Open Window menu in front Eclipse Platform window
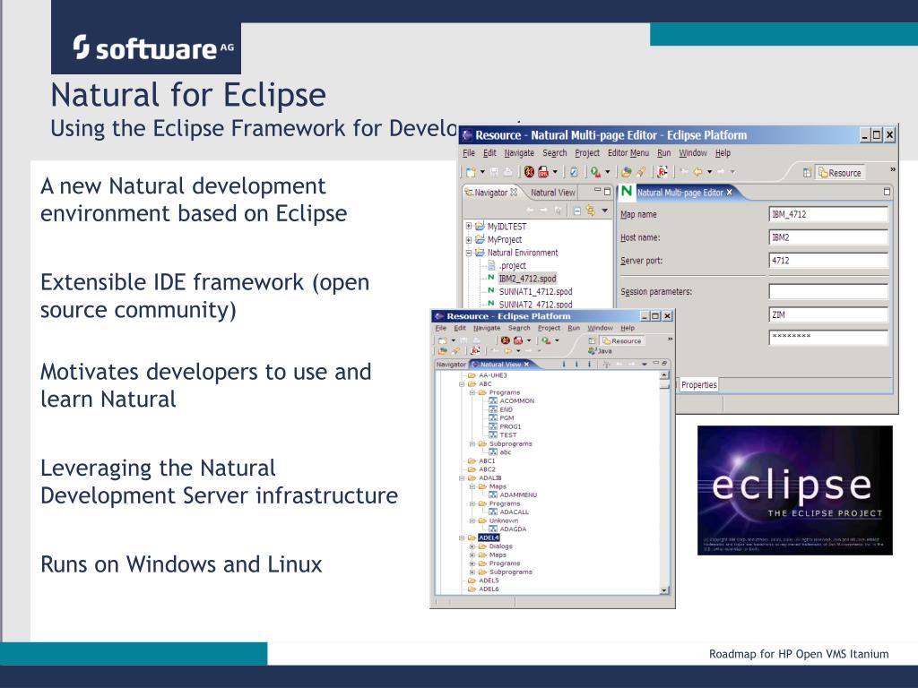 click(600, 328)
